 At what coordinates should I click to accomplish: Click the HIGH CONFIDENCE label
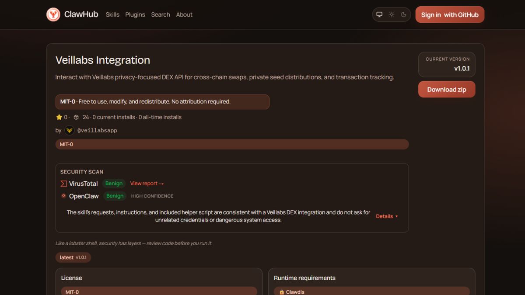tap(152, 196)
